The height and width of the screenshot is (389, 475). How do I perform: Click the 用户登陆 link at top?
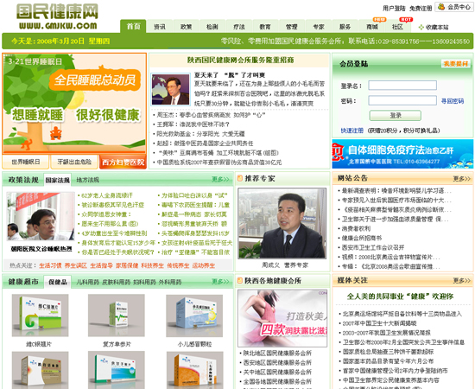[394, 9]
